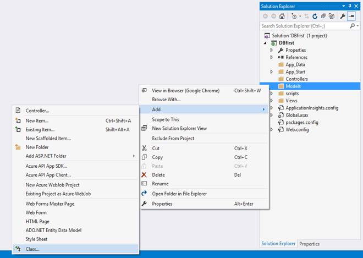Screen dimensions: 363x258
Task: Expand the References tree node
Action: pos(272,57)
